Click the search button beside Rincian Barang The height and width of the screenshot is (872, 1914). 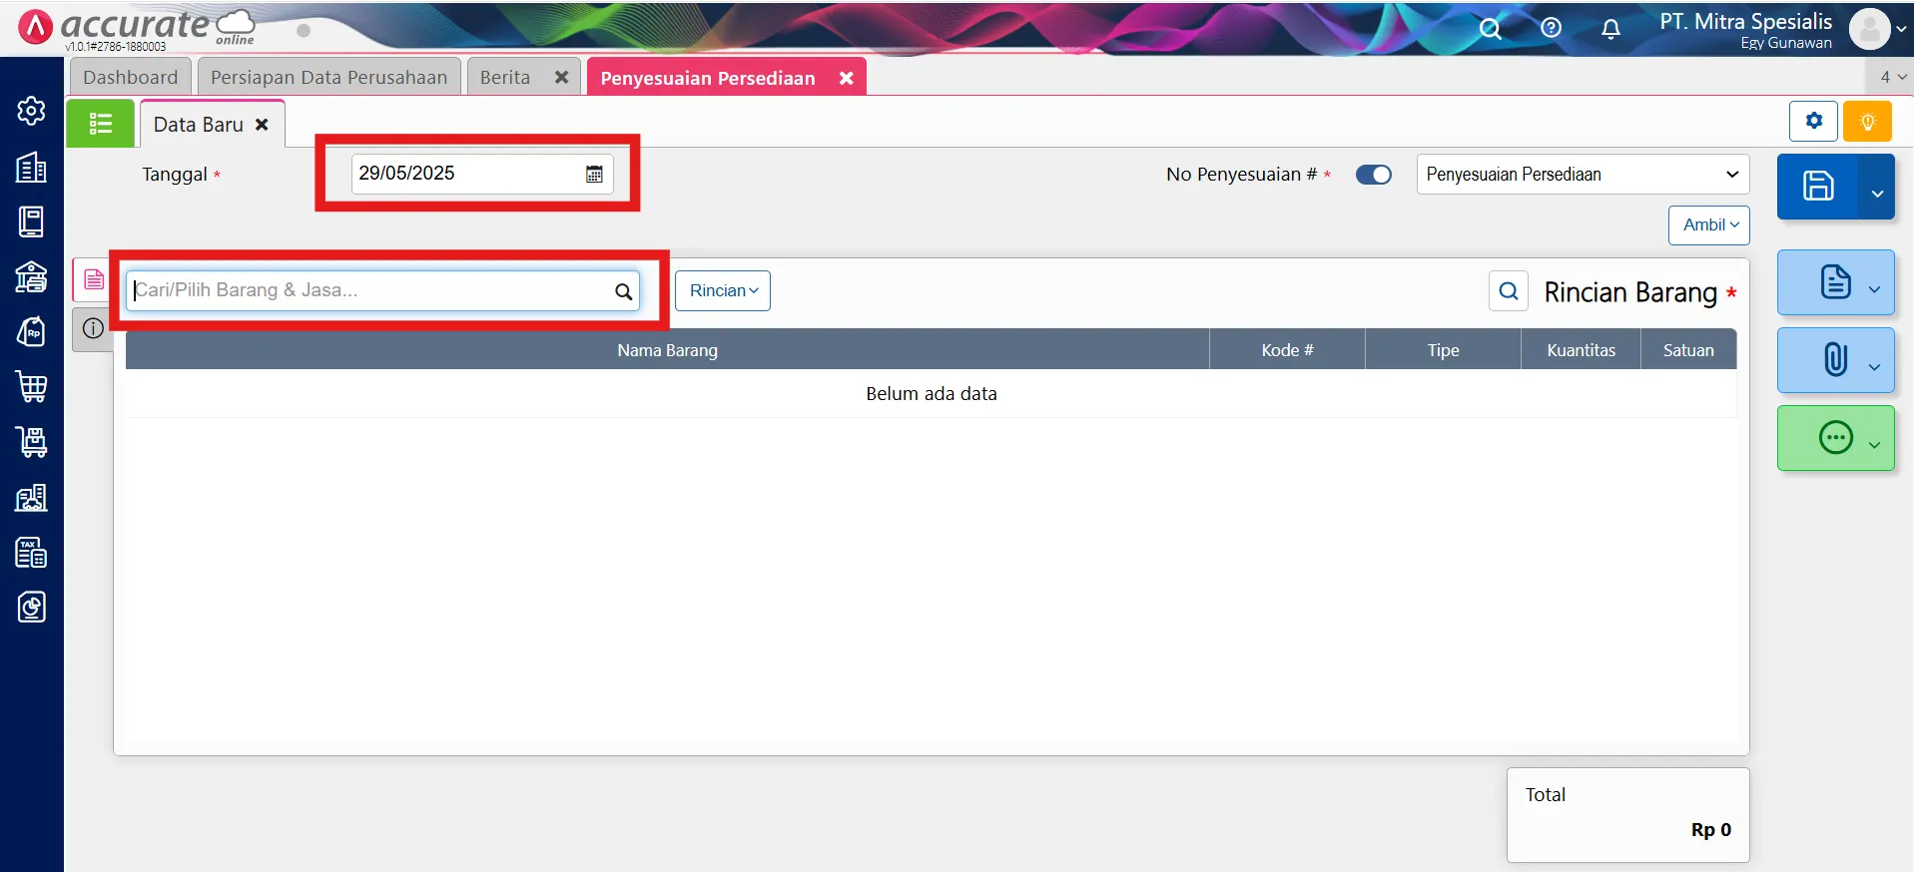coord(1509,291)
